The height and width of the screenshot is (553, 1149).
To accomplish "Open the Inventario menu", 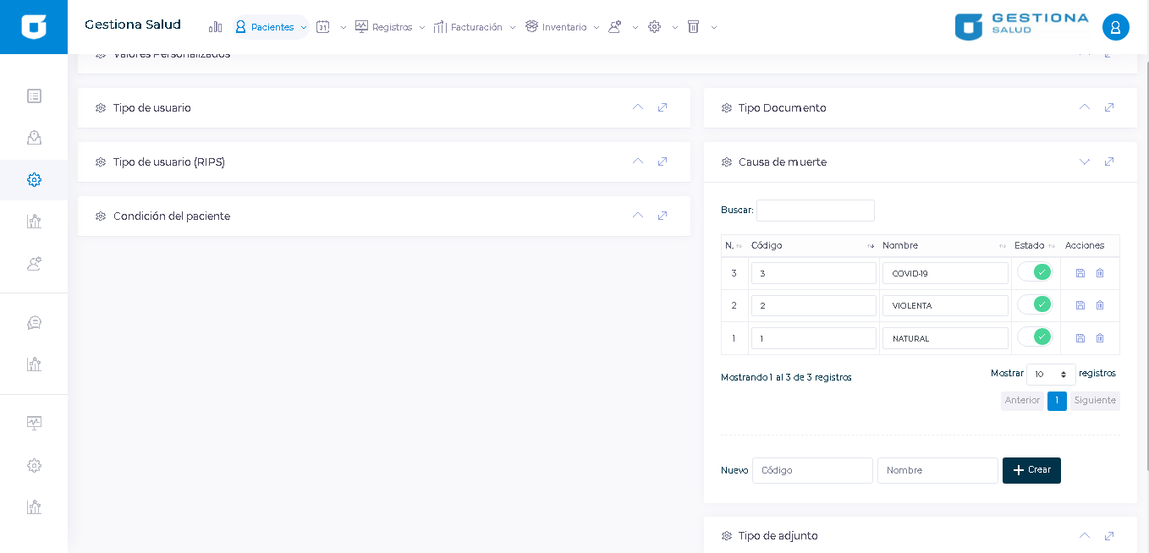I will [x=564, y=27].
